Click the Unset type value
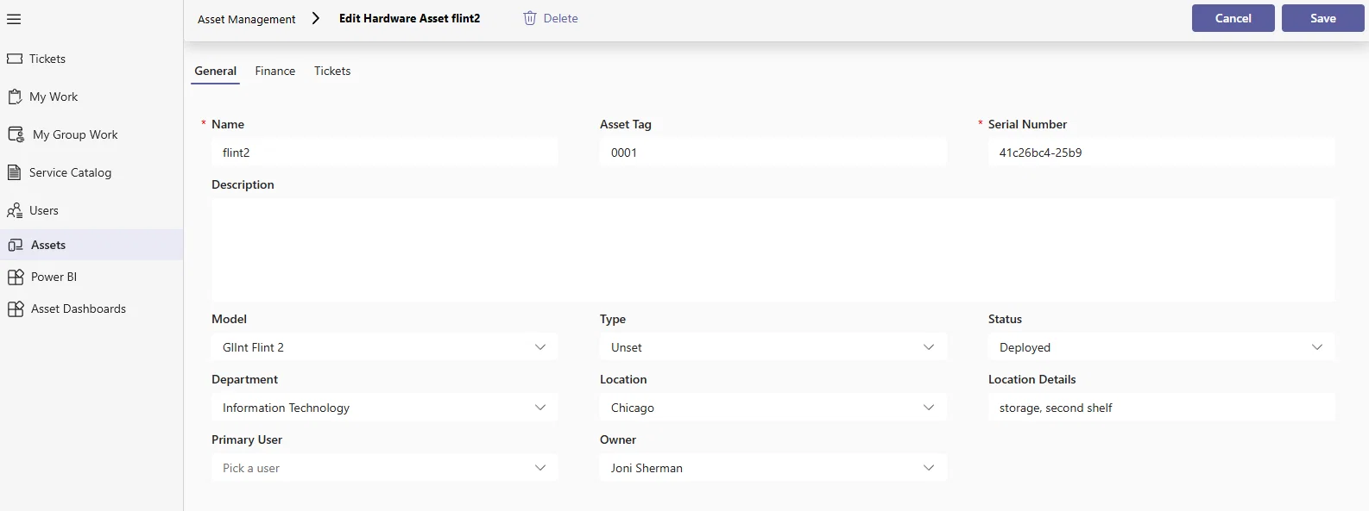1369x511 pixels. (x=627, y=347)
